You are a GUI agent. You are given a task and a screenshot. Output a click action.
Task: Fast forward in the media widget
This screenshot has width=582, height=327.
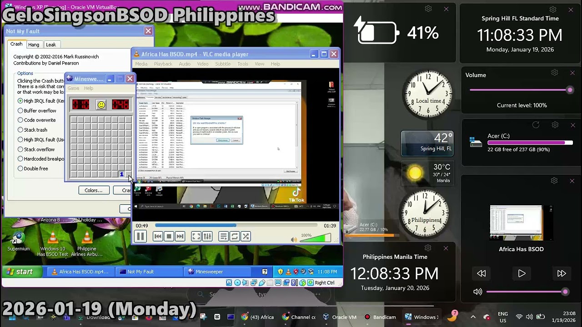click(562, 273)
